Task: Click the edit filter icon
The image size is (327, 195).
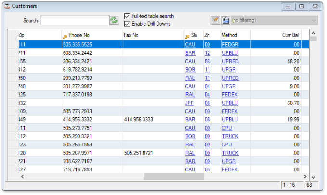Action: pyautogui.click(x=215, y=20)
